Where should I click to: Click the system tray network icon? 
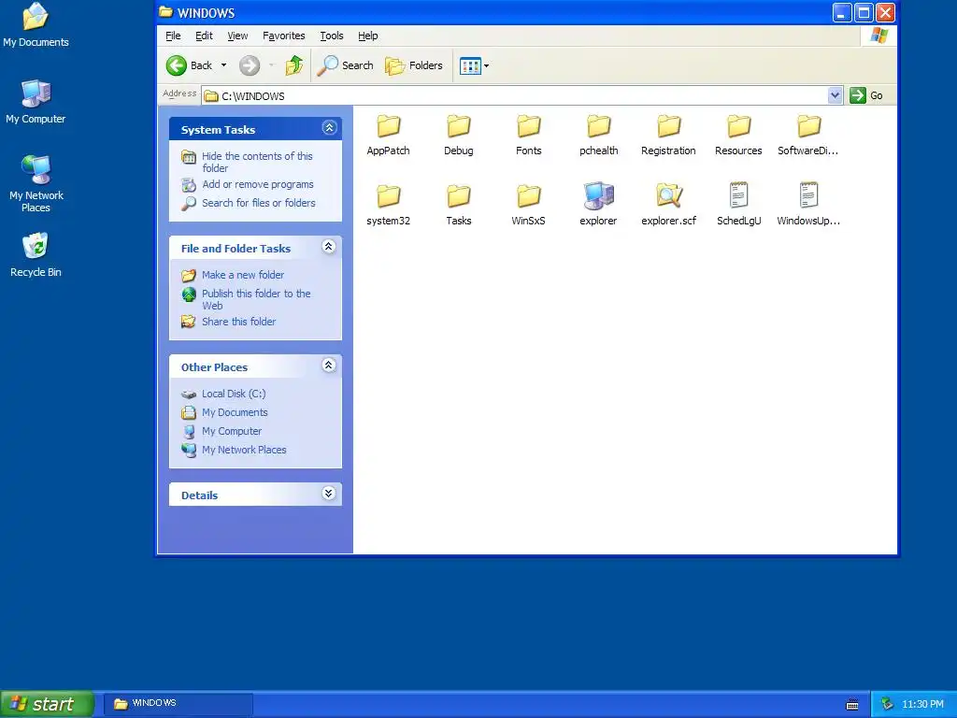(x=888, y=704)
